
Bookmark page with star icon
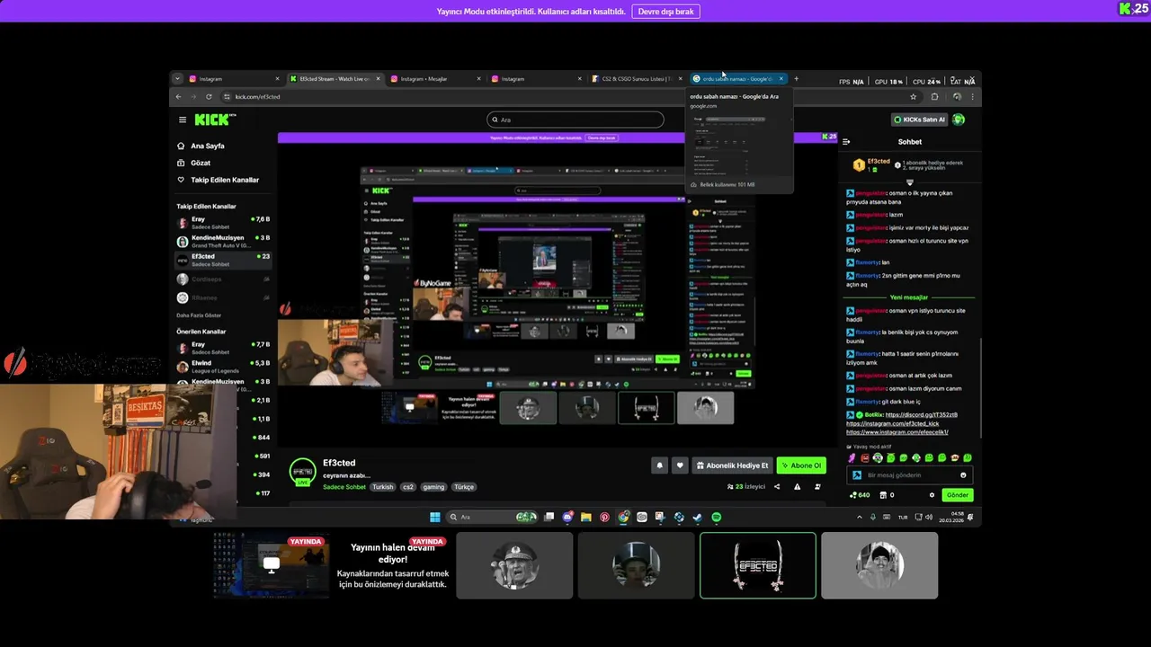(x=913, y=97)
